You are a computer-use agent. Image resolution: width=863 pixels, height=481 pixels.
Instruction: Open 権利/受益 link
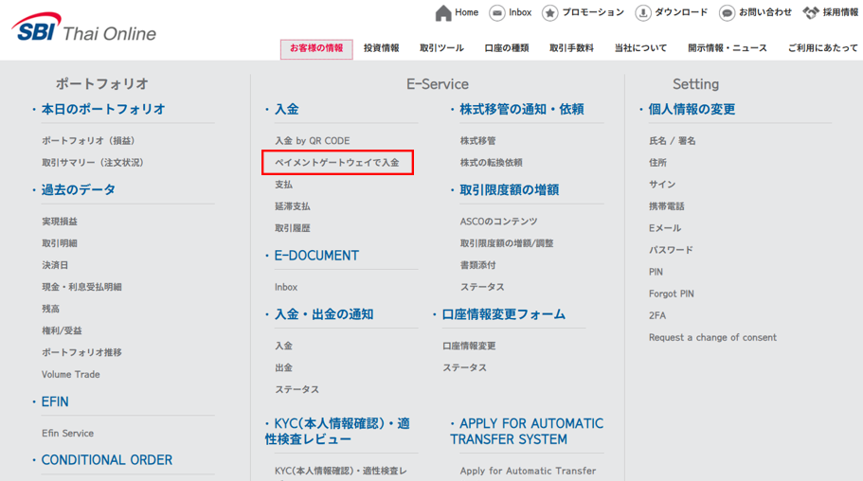coord(62,330)
